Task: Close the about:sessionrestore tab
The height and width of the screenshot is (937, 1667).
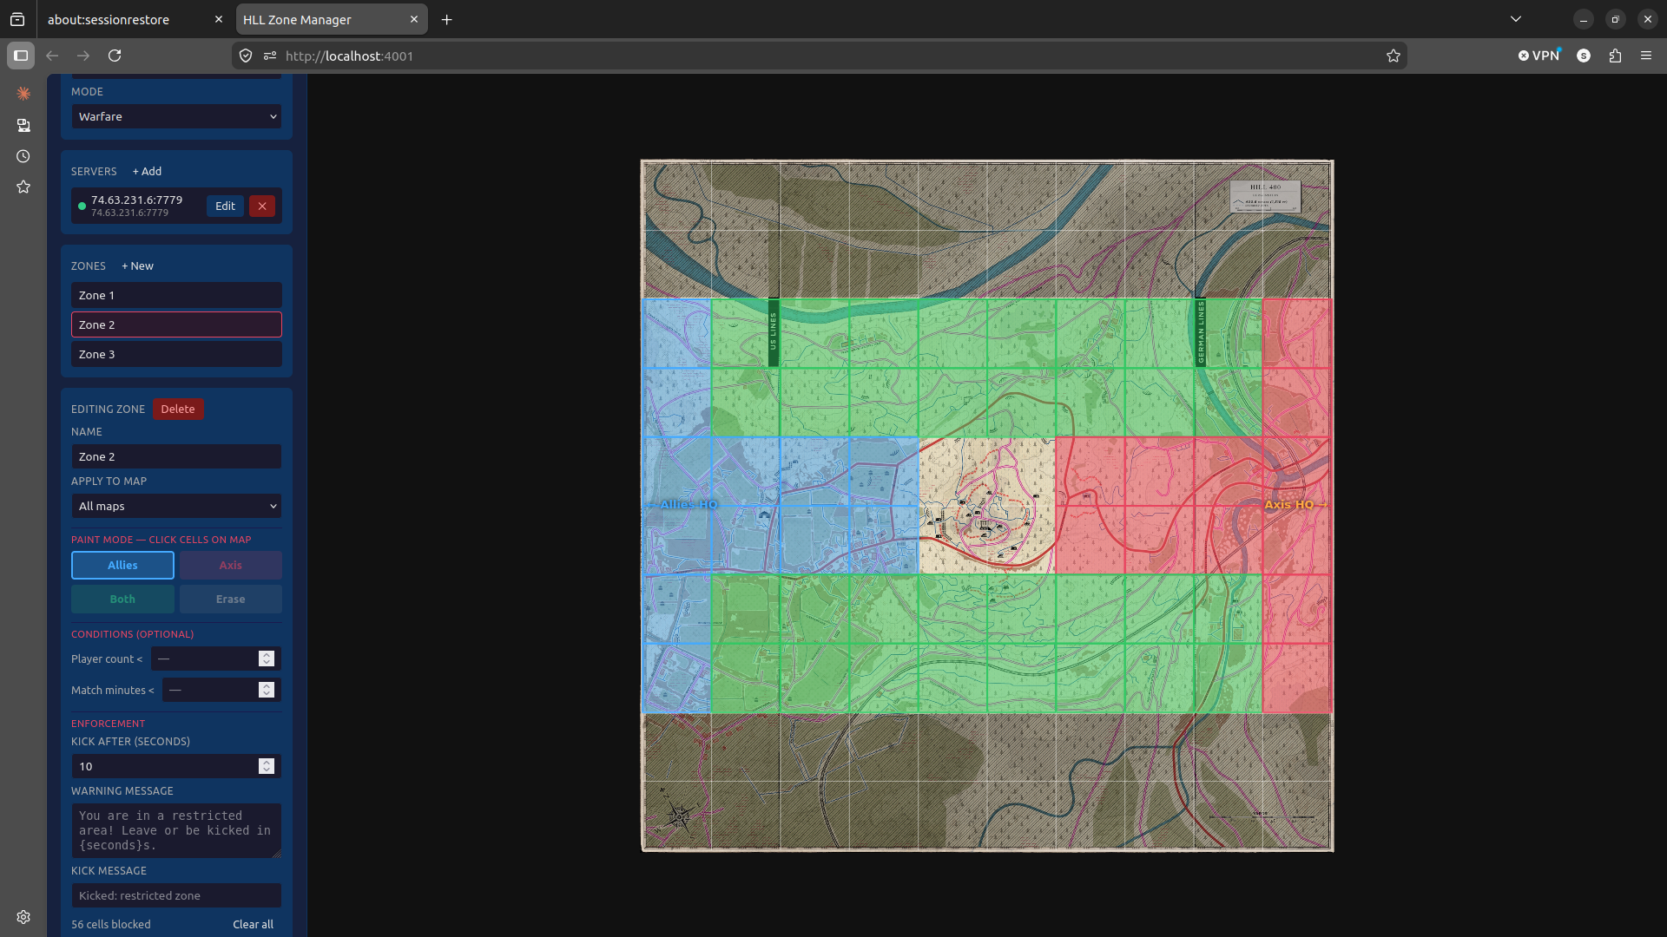Action: tap(219, 19)
